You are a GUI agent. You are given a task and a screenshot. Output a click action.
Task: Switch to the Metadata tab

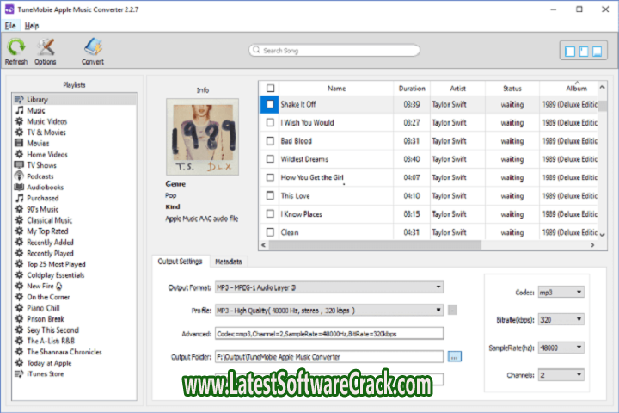pyautogui.click(x=228, y=262)
